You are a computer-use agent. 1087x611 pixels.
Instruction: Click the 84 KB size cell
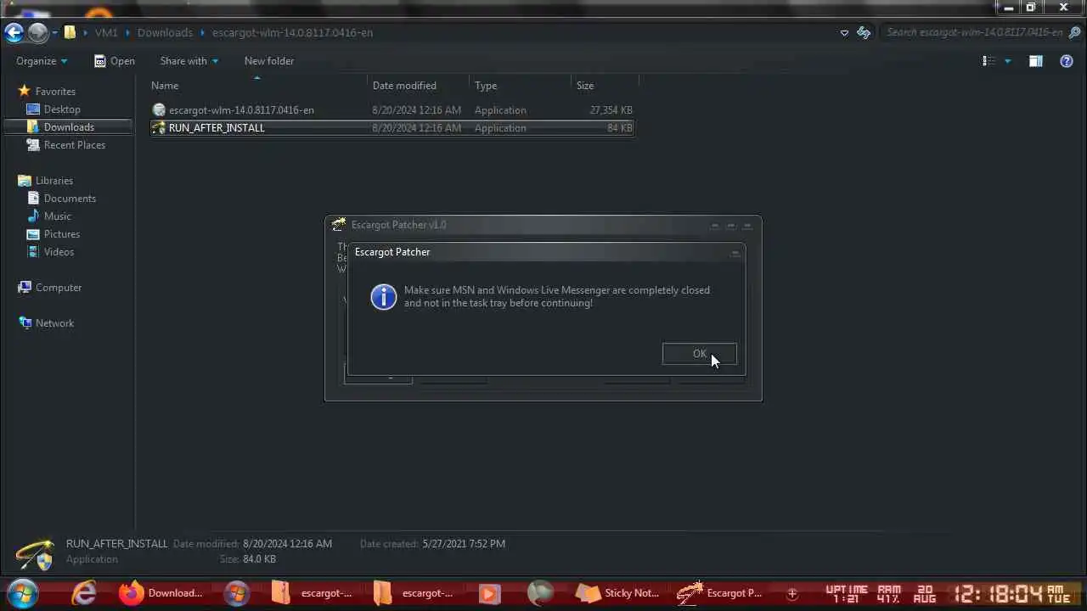tap(619, 128)
